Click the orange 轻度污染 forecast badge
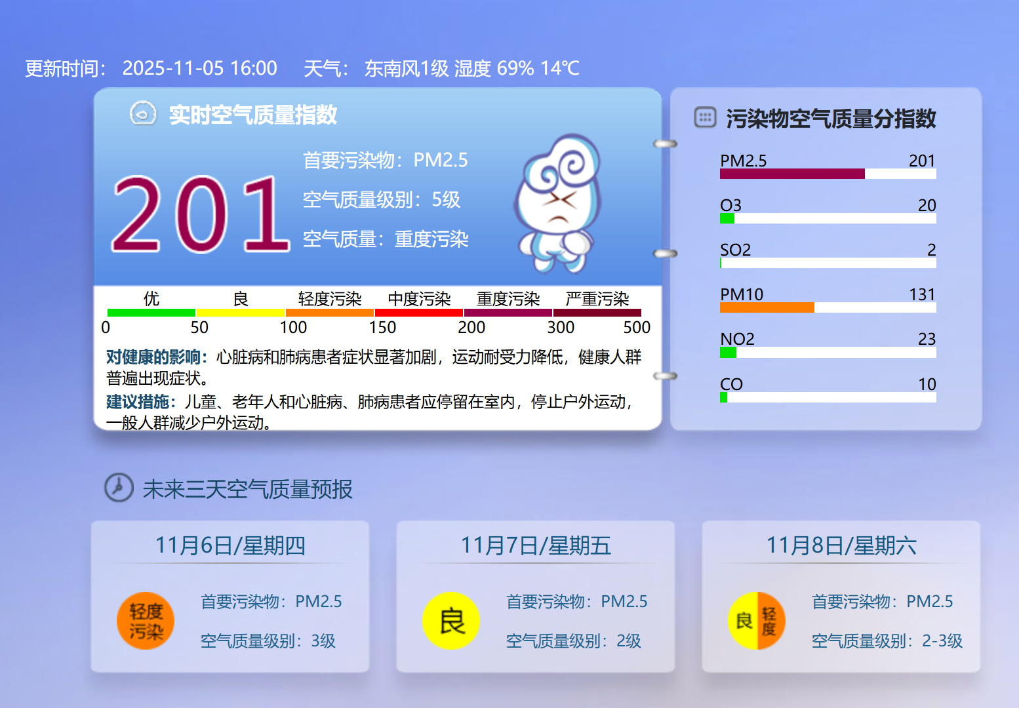Image resolution: width=1019 pixels, height=708 pixels. point(146,621)
